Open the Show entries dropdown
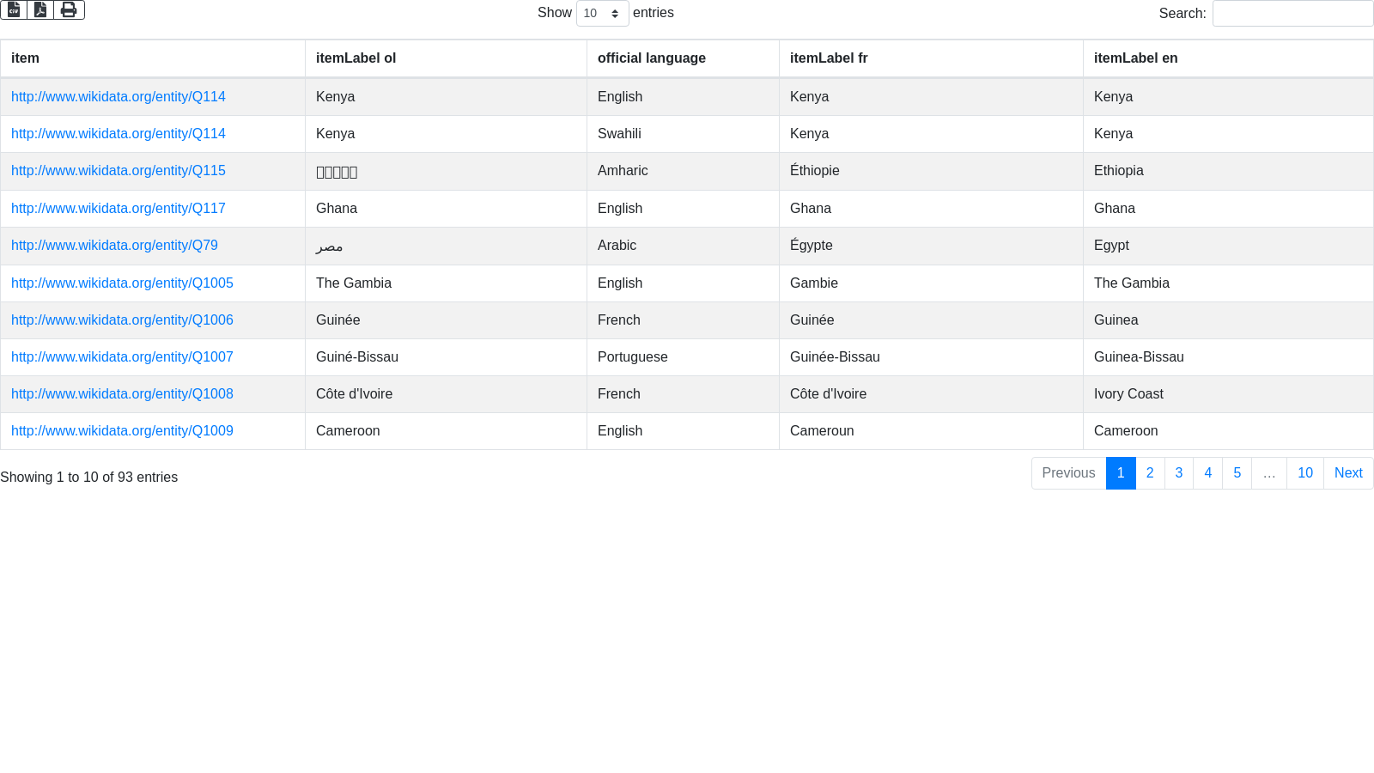 click(x=602, y=14)
